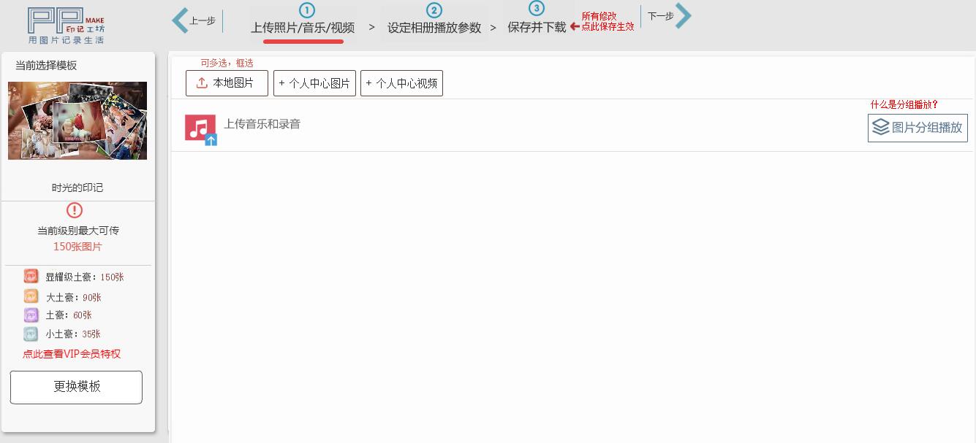This screenshot has height=443, width=976.
Task: Open step 上传照片/音乐/视频 tab
Action: [x=303, y=28]
